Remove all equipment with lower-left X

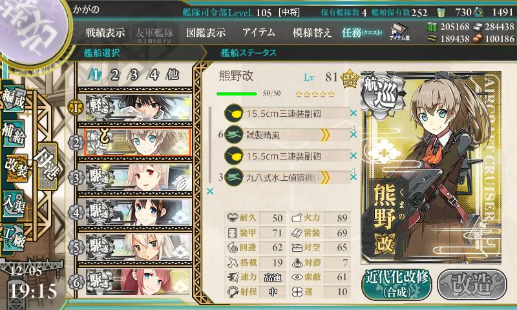[209, 191]
